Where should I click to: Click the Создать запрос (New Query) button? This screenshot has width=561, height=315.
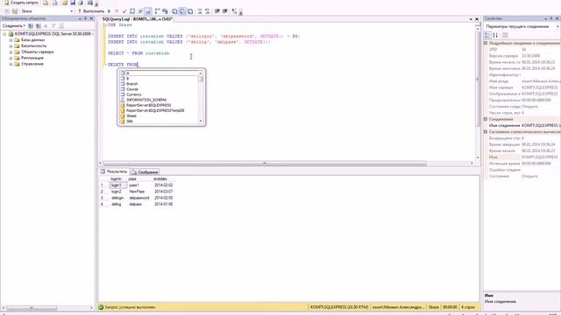coord(21,3)
